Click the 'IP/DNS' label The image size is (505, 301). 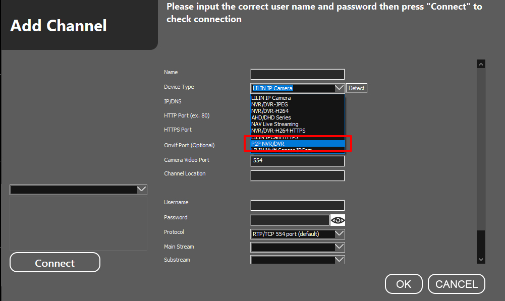[173, 101]
